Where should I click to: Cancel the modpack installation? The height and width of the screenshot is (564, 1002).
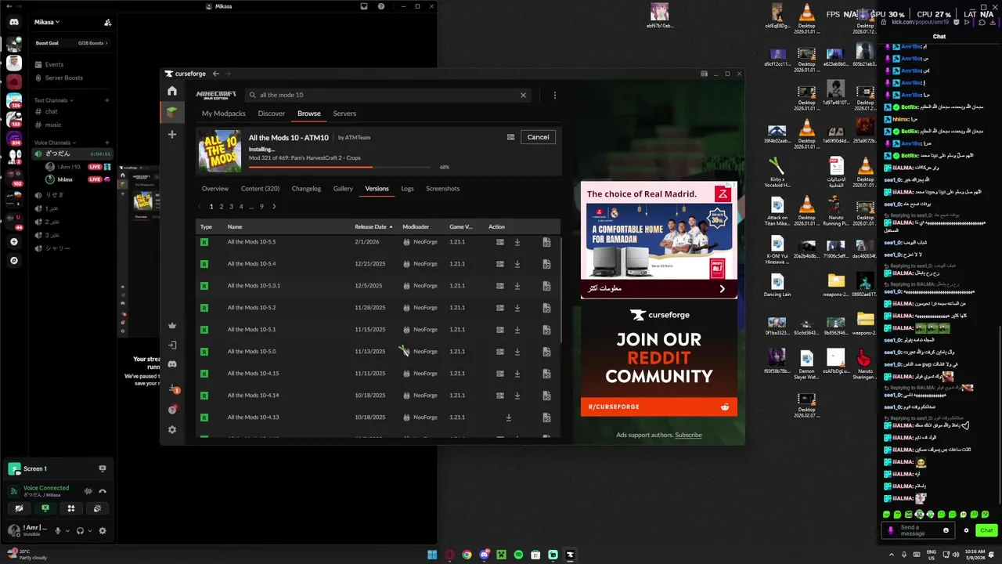(x=538, y=137)
